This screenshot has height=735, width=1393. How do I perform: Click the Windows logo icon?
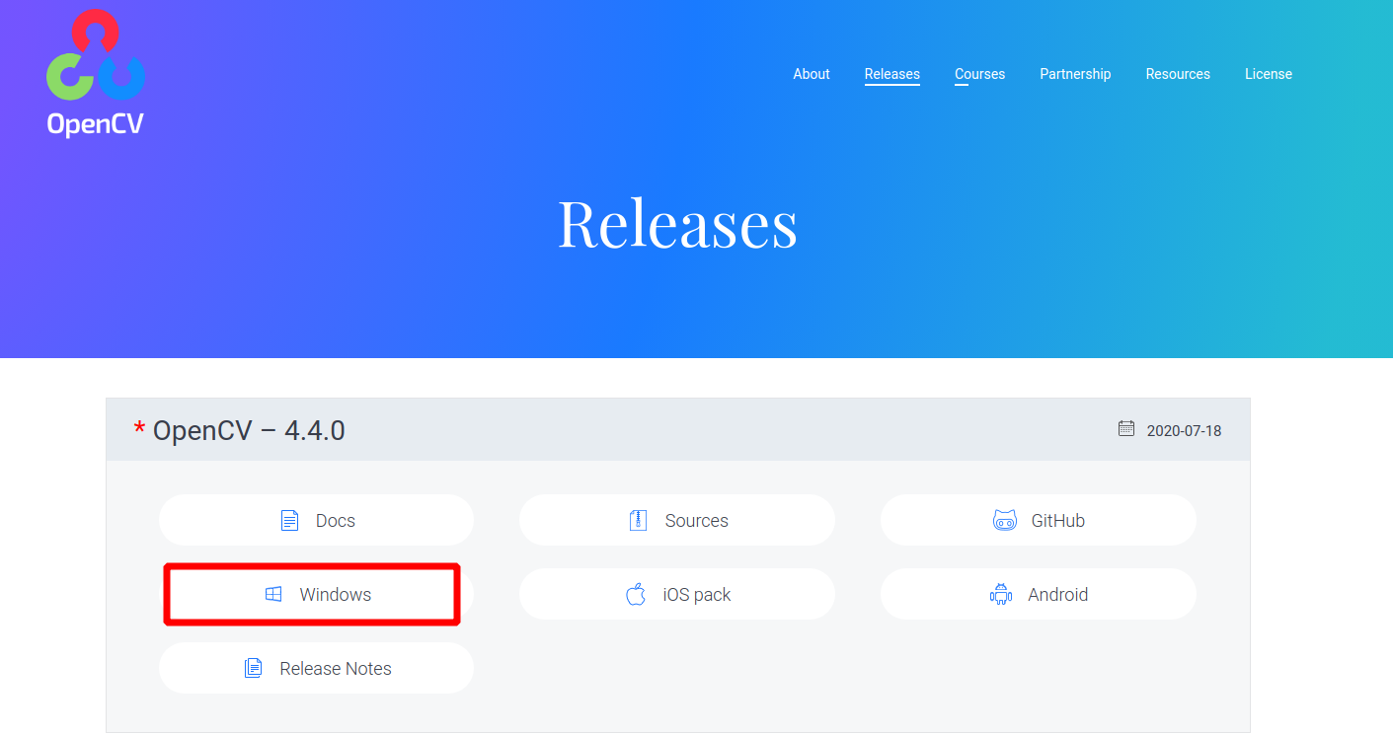tap(273, 594)
